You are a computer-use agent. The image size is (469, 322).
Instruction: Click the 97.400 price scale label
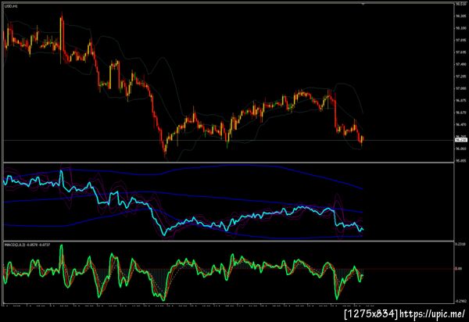pyautogui.click(x=460, y=64)
